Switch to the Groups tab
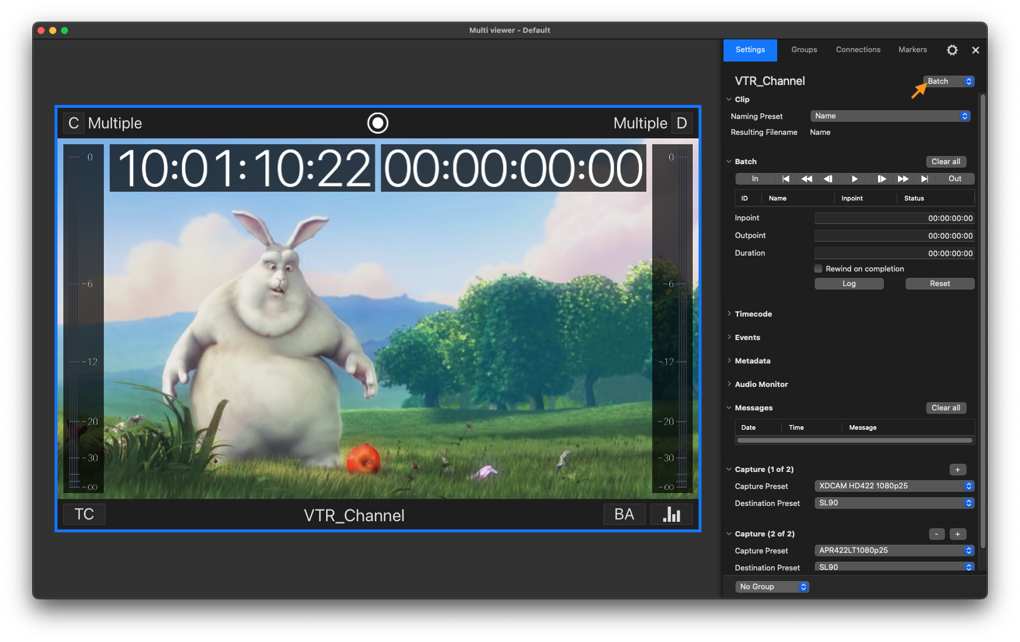This screenshot has width=1020, height=642. [804, 50]
